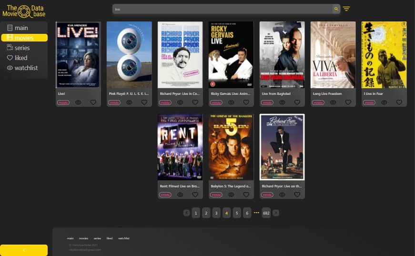Screen dimensions: 415x256
Task: Toggle watchlist eye for Long Live Freedom
Action: click(333, 102)
